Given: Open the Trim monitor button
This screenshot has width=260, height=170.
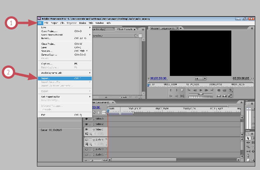Looking at the screenshot, I should pos(230,96).
